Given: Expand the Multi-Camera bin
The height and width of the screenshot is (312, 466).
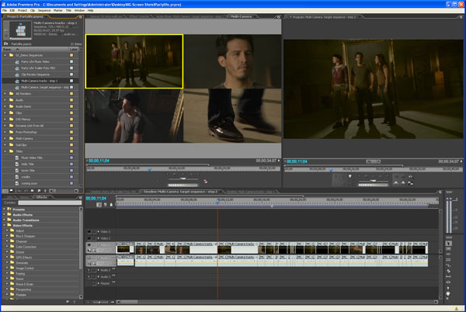Looking at the screenshot, I should 5,138.
